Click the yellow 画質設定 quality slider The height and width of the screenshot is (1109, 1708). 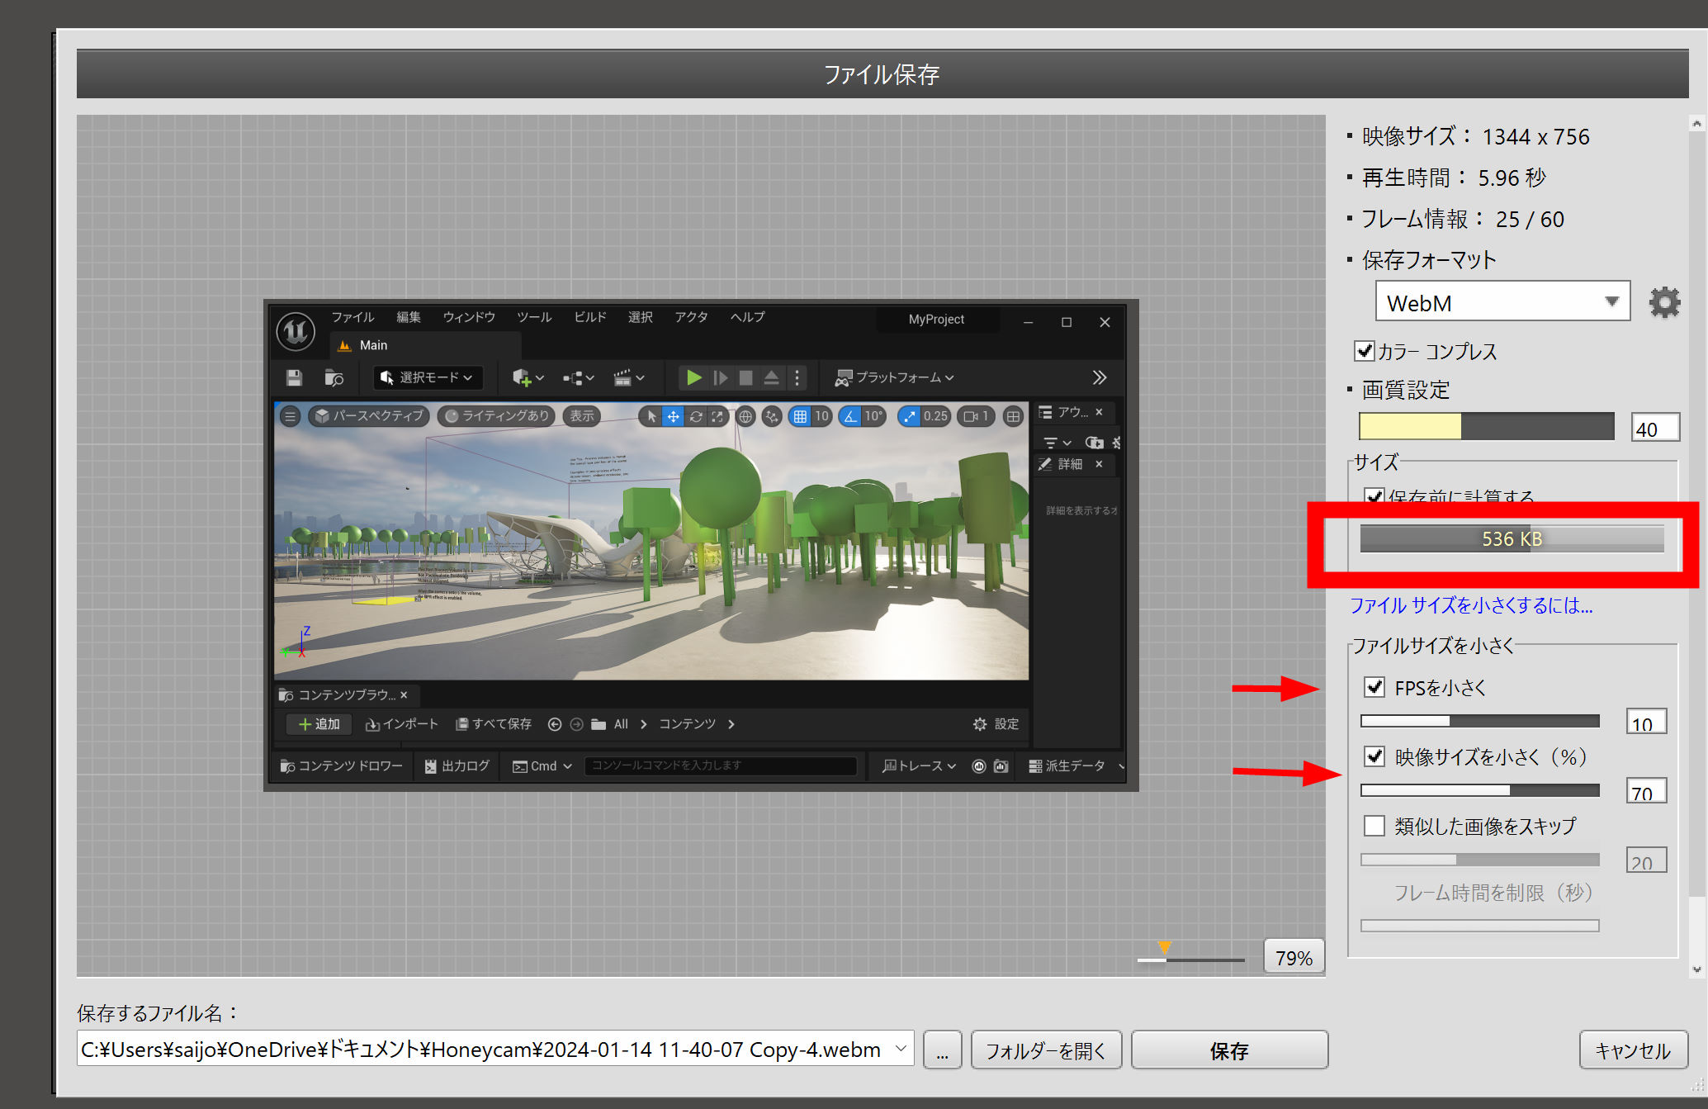[x=1486, y=426]
